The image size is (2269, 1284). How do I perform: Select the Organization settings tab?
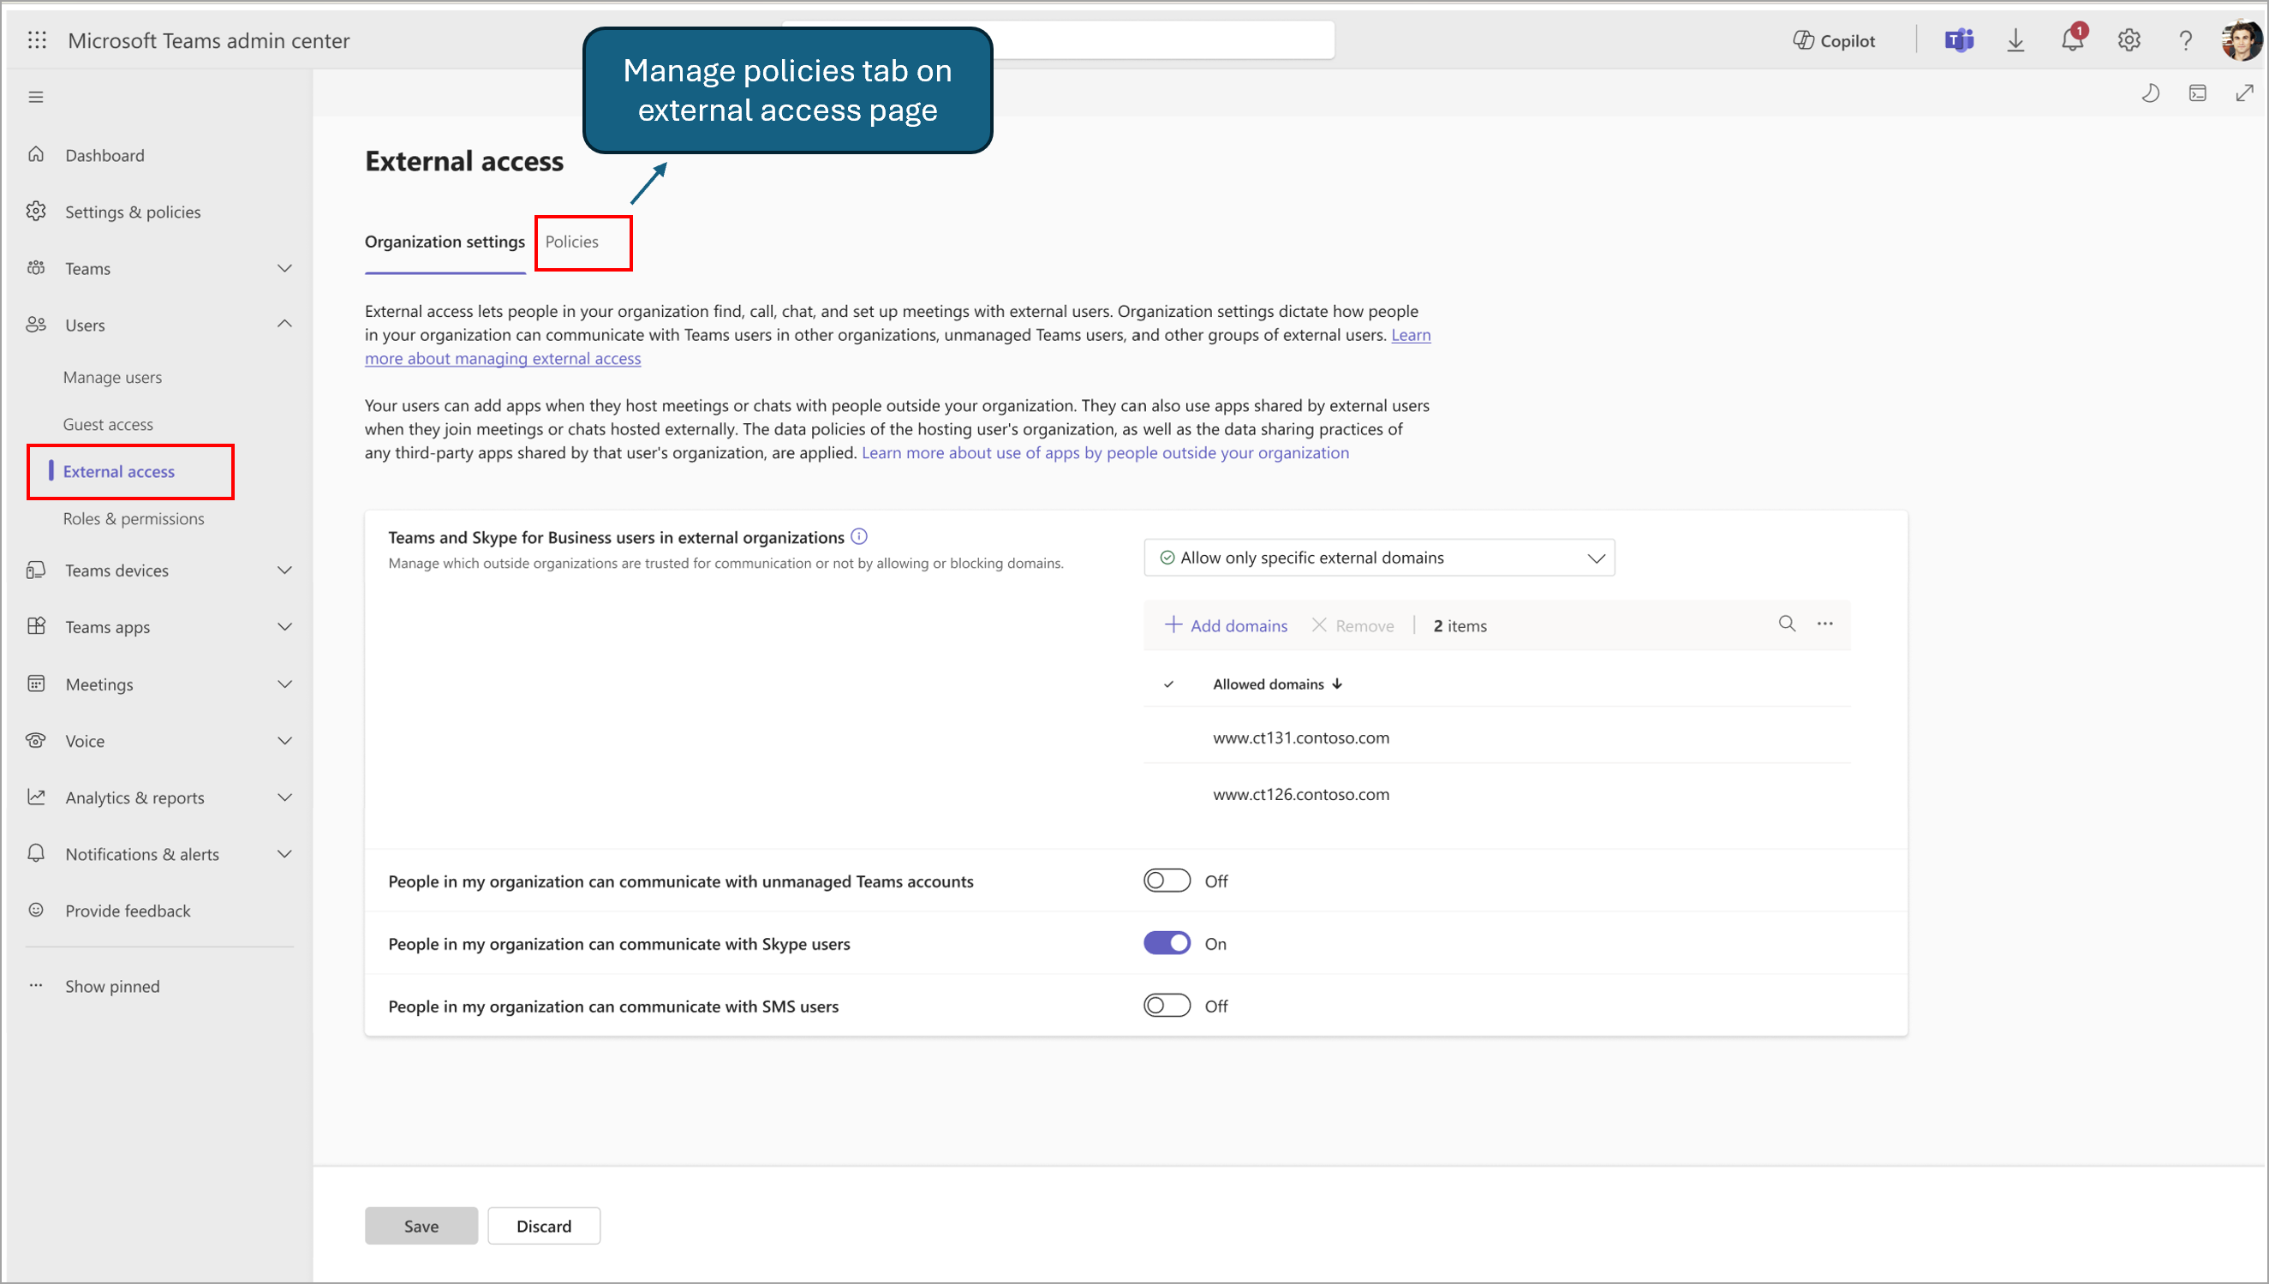pyautogui.click(x=445, y=242)
